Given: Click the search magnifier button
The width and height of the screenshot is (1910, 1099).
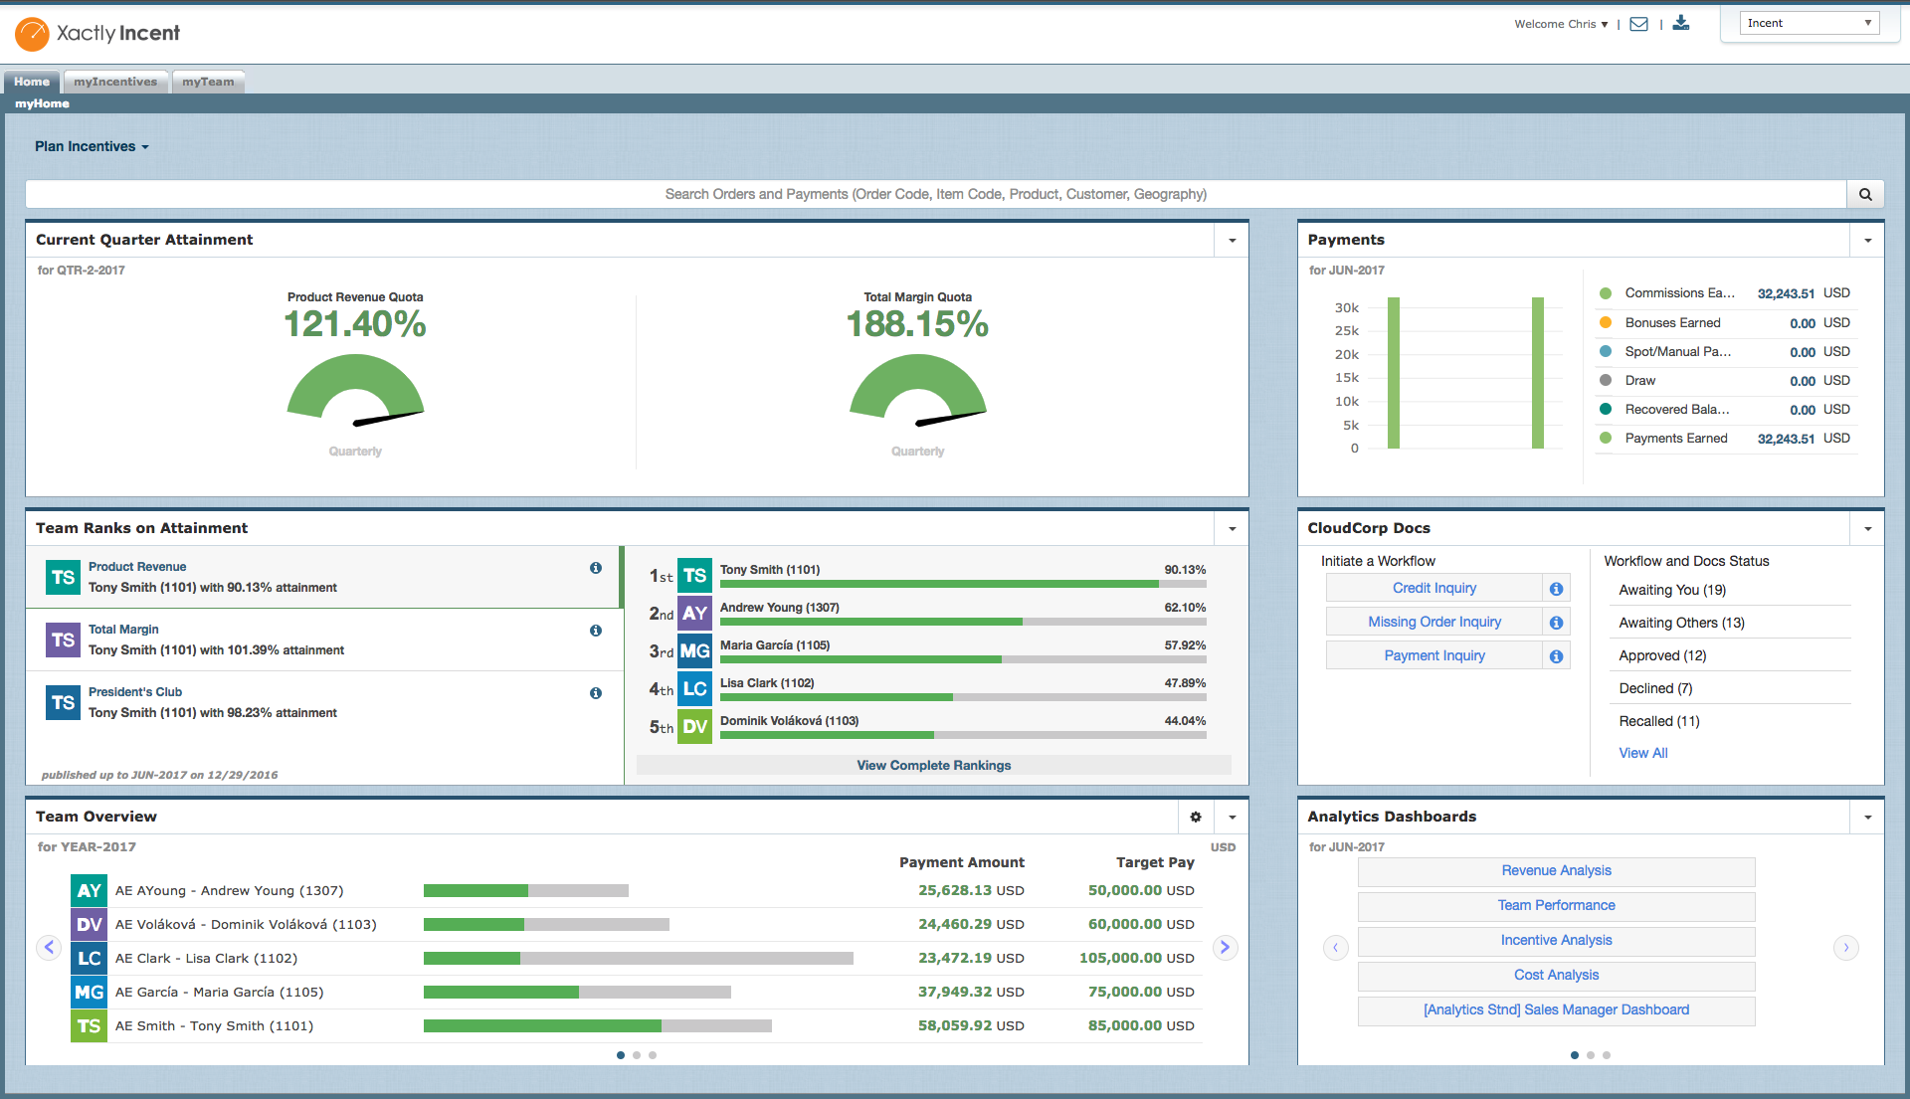Looking at the screenshot, I should [x=1865, y=195].
